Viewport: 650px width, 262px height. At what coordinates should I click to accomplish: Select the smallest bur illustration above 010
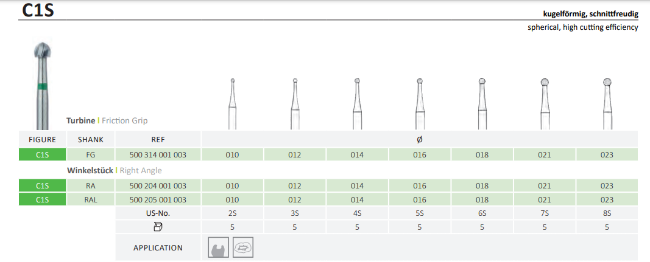tap(232, 103)
